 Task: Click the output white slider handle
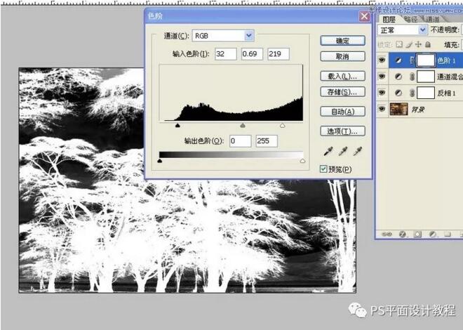click(302, 161)
